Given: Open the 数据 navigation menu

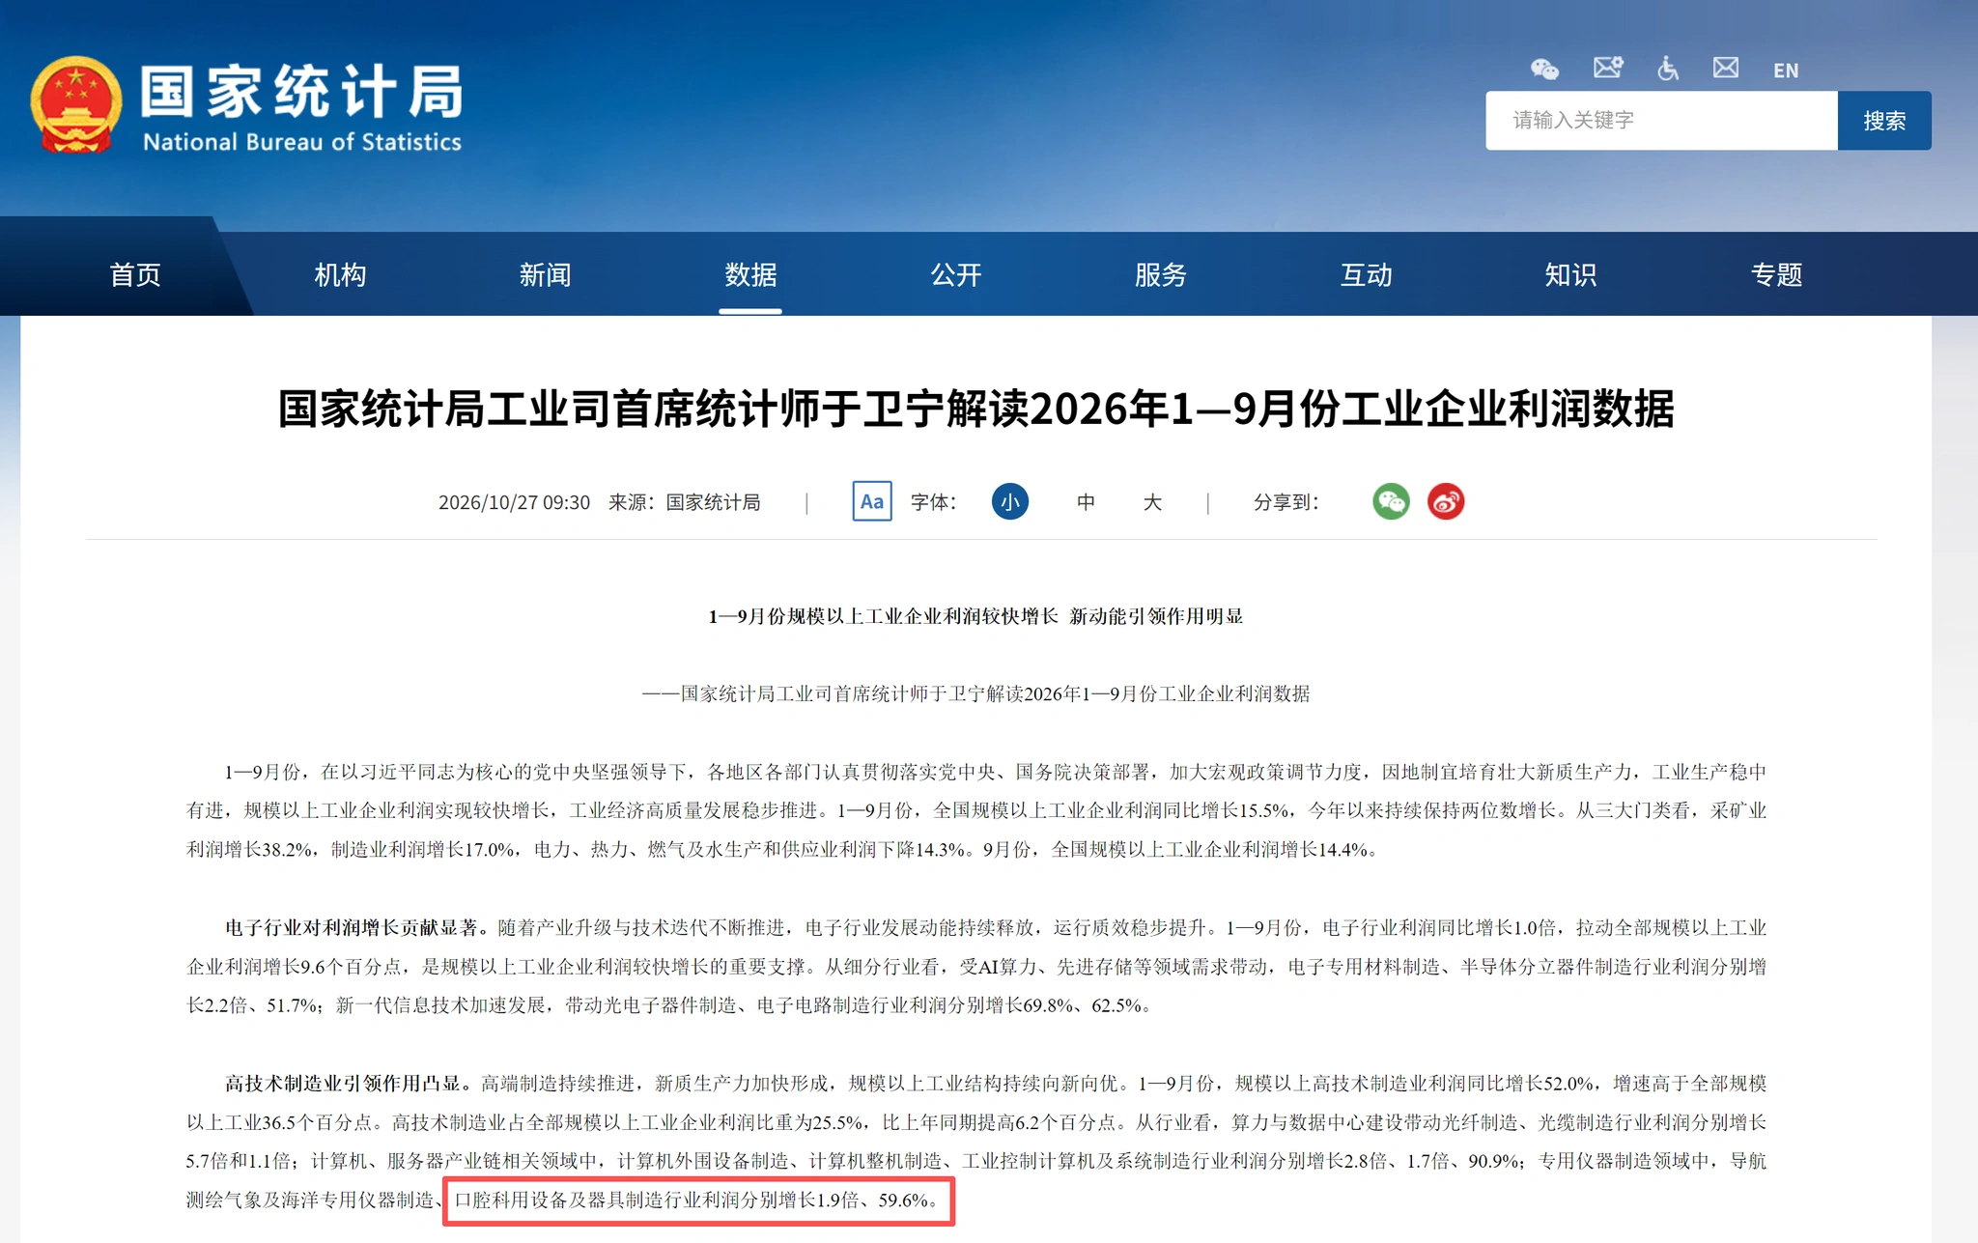Looking at the screenshot, I should pyautogui.click(x=750, y=274).
